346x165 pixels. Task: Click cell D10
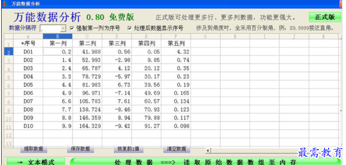[28, 126]
